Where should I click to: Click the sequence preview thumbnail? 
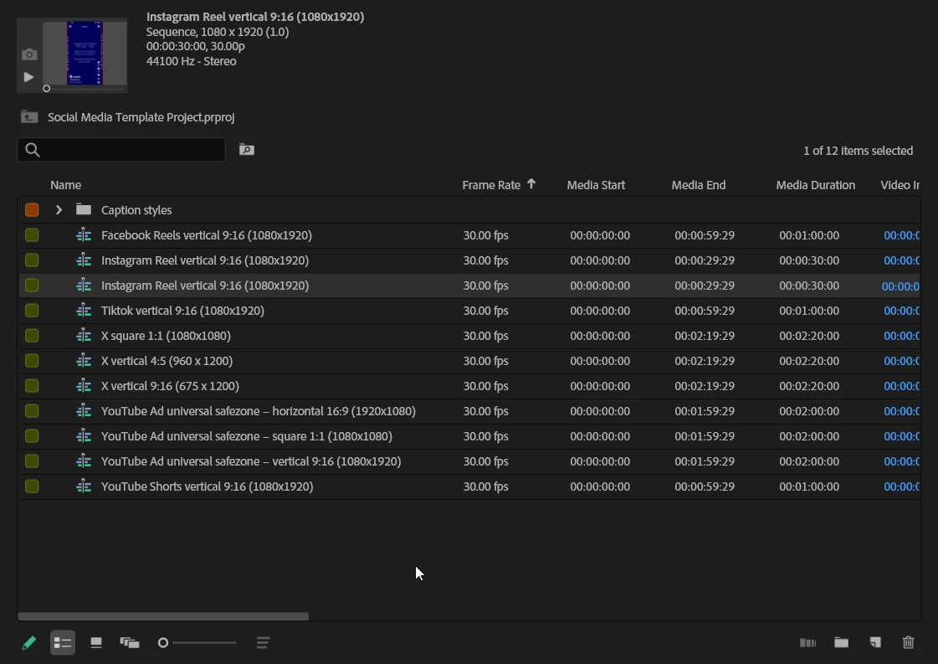click(85, 53)
